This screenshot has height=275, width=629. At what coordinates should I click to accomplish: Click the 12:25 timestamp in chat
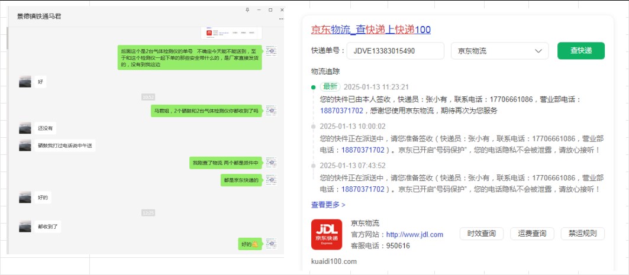click(x=148, y=213)
